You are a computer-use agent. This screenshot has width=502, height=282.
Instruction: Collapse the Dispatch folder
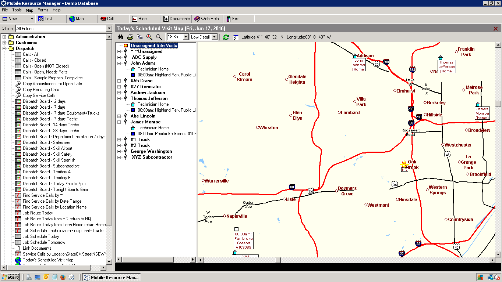pos(4,48)
